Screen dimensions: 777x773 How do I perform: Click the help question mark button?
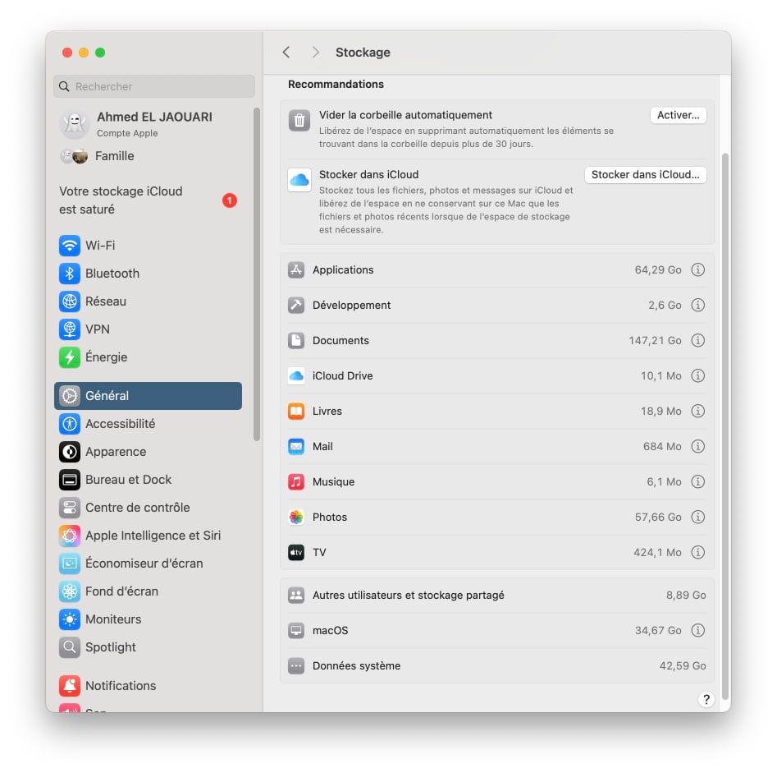pos(706,699)
